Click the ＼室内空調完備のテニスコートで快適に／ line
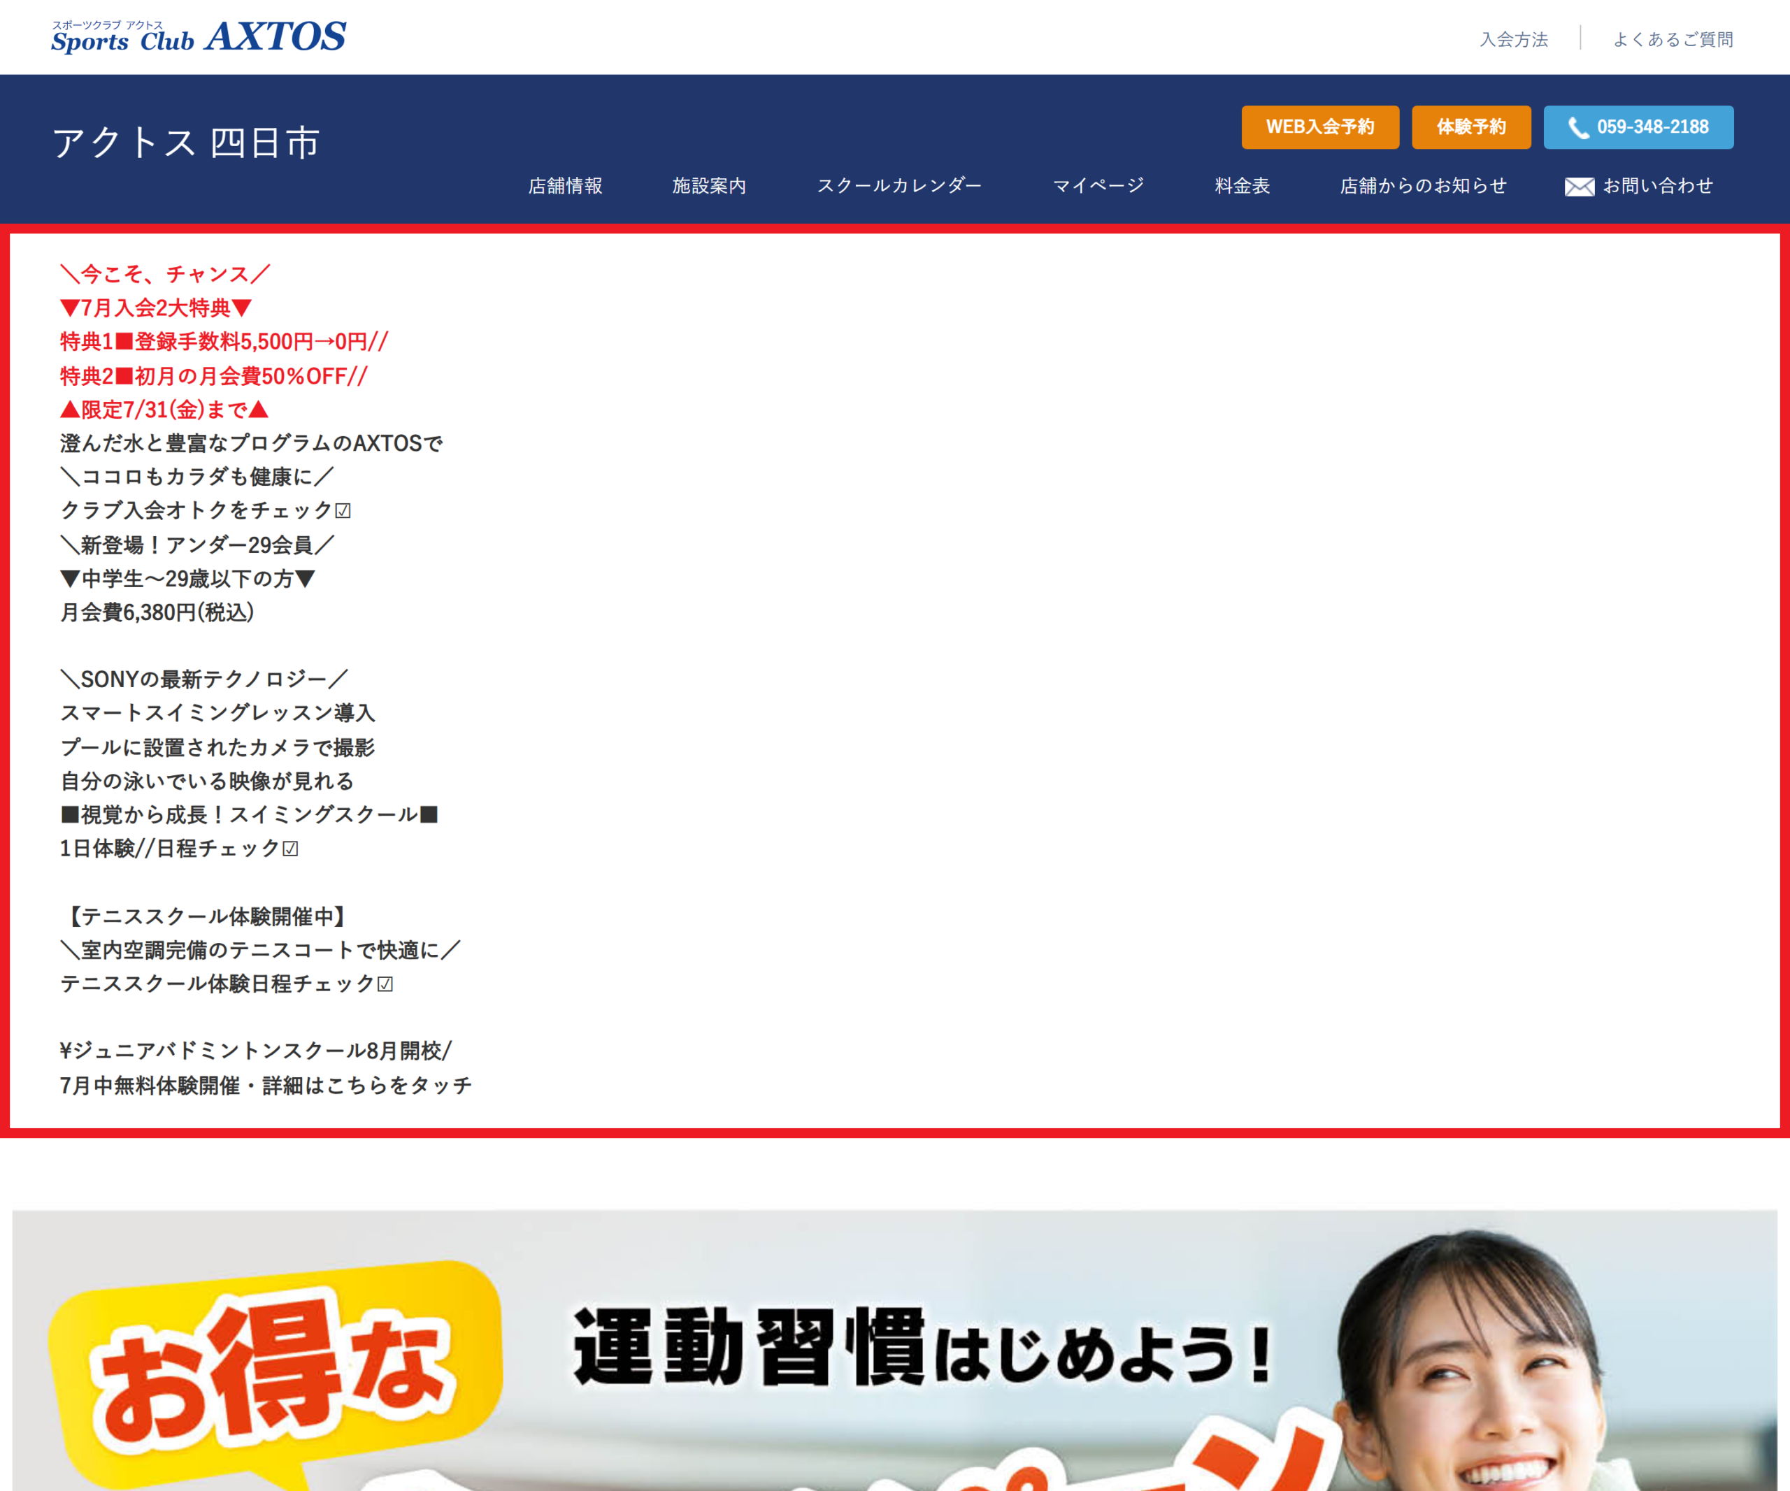Image resolution: width=1790 pixels, height=1491 pixels. tap(260, 950)
